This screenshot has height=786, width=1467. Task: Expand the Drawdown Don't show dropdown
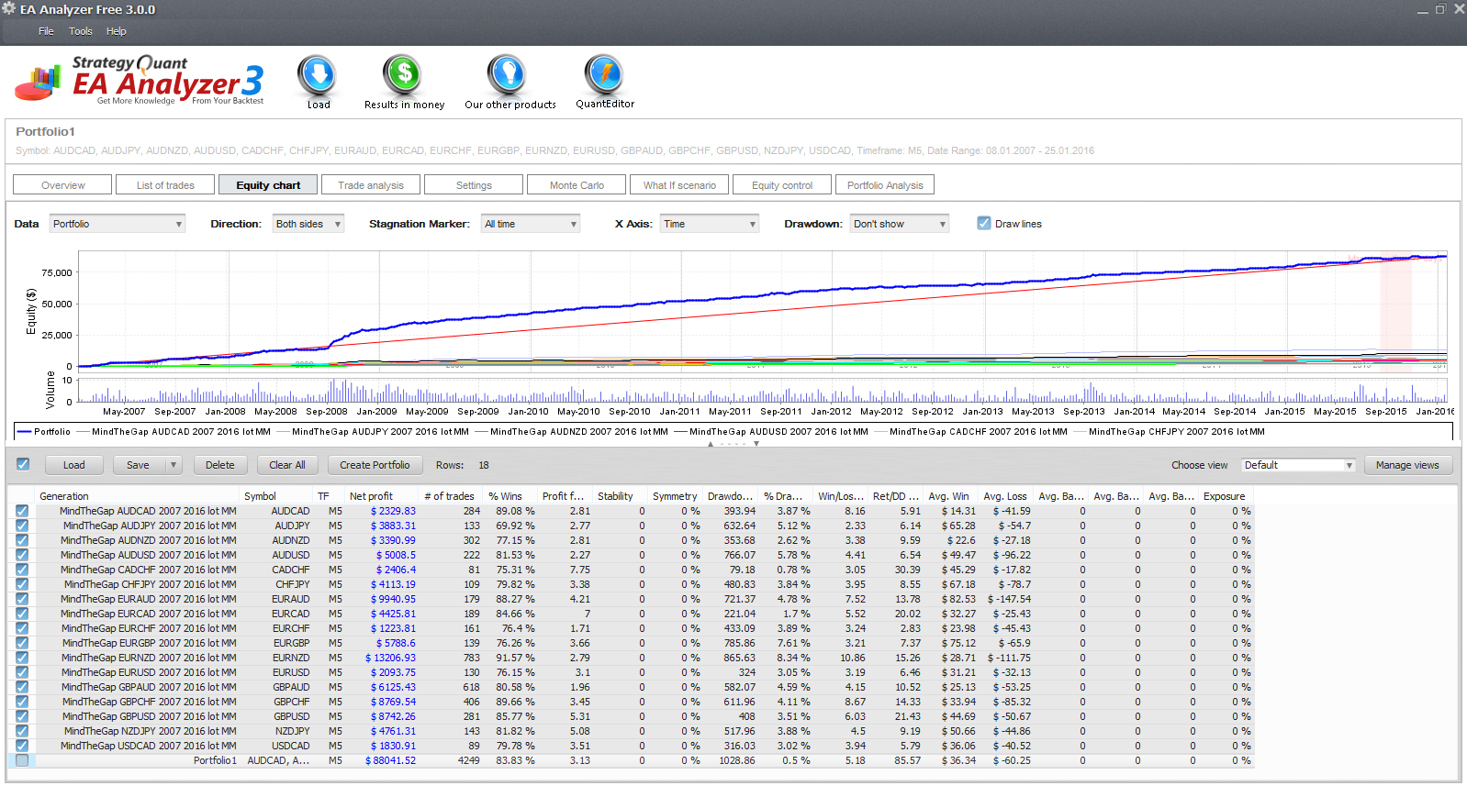[900, 224]
